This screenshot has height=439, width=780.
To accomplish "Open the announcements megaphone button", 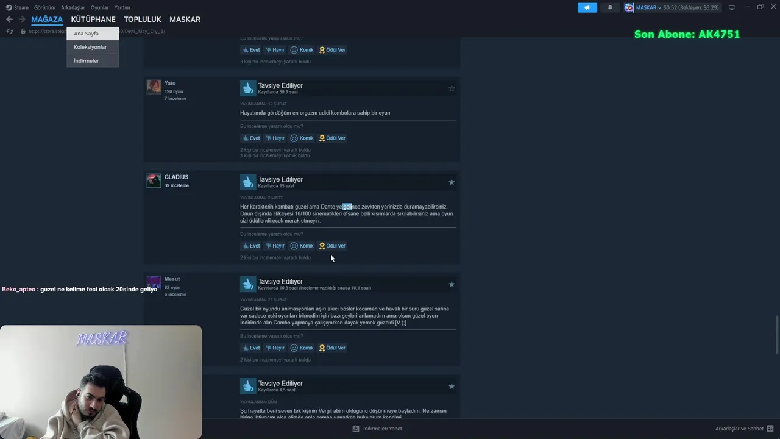I will [x=587, y=7].
